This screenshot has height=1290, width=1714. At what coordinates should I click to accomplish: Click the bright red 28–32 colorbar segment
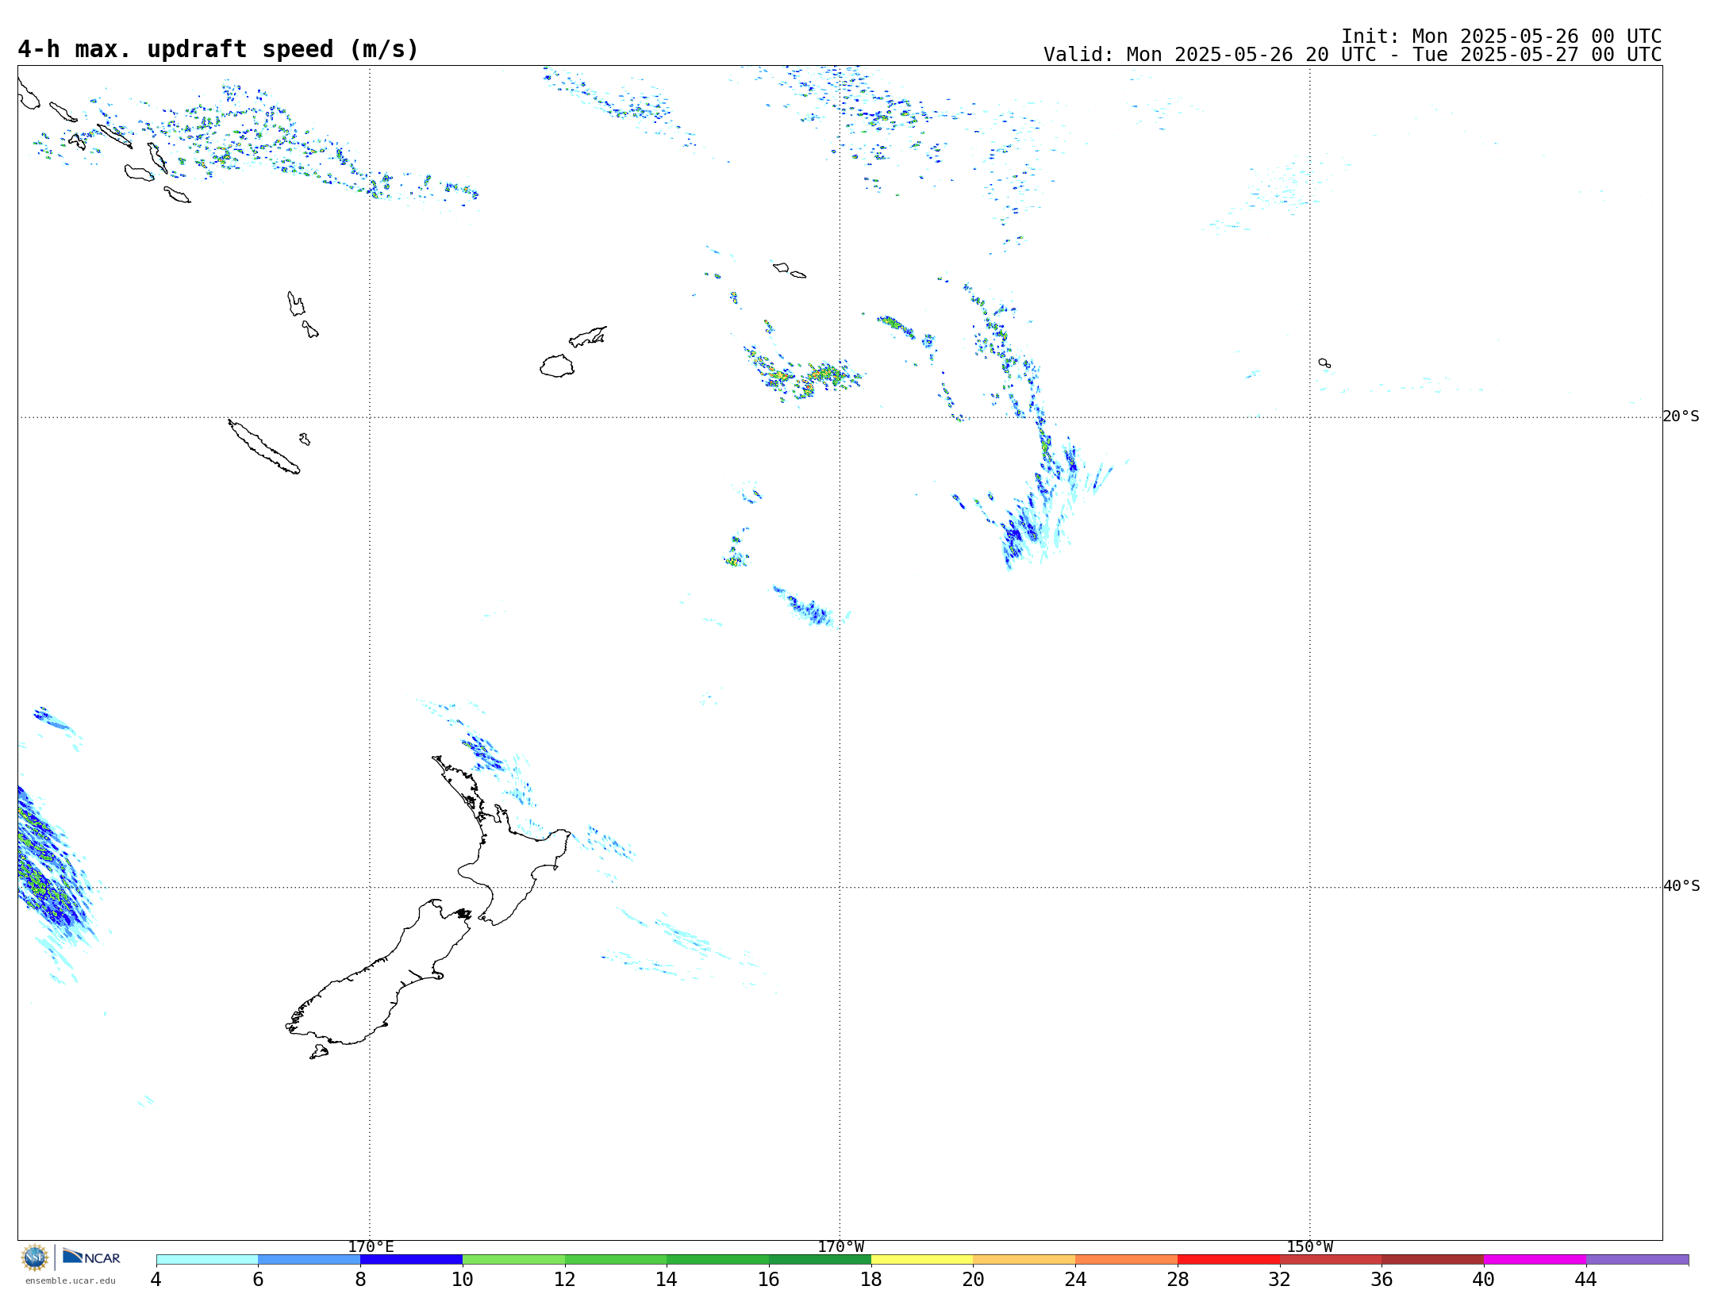(x=1228, y=1259)
